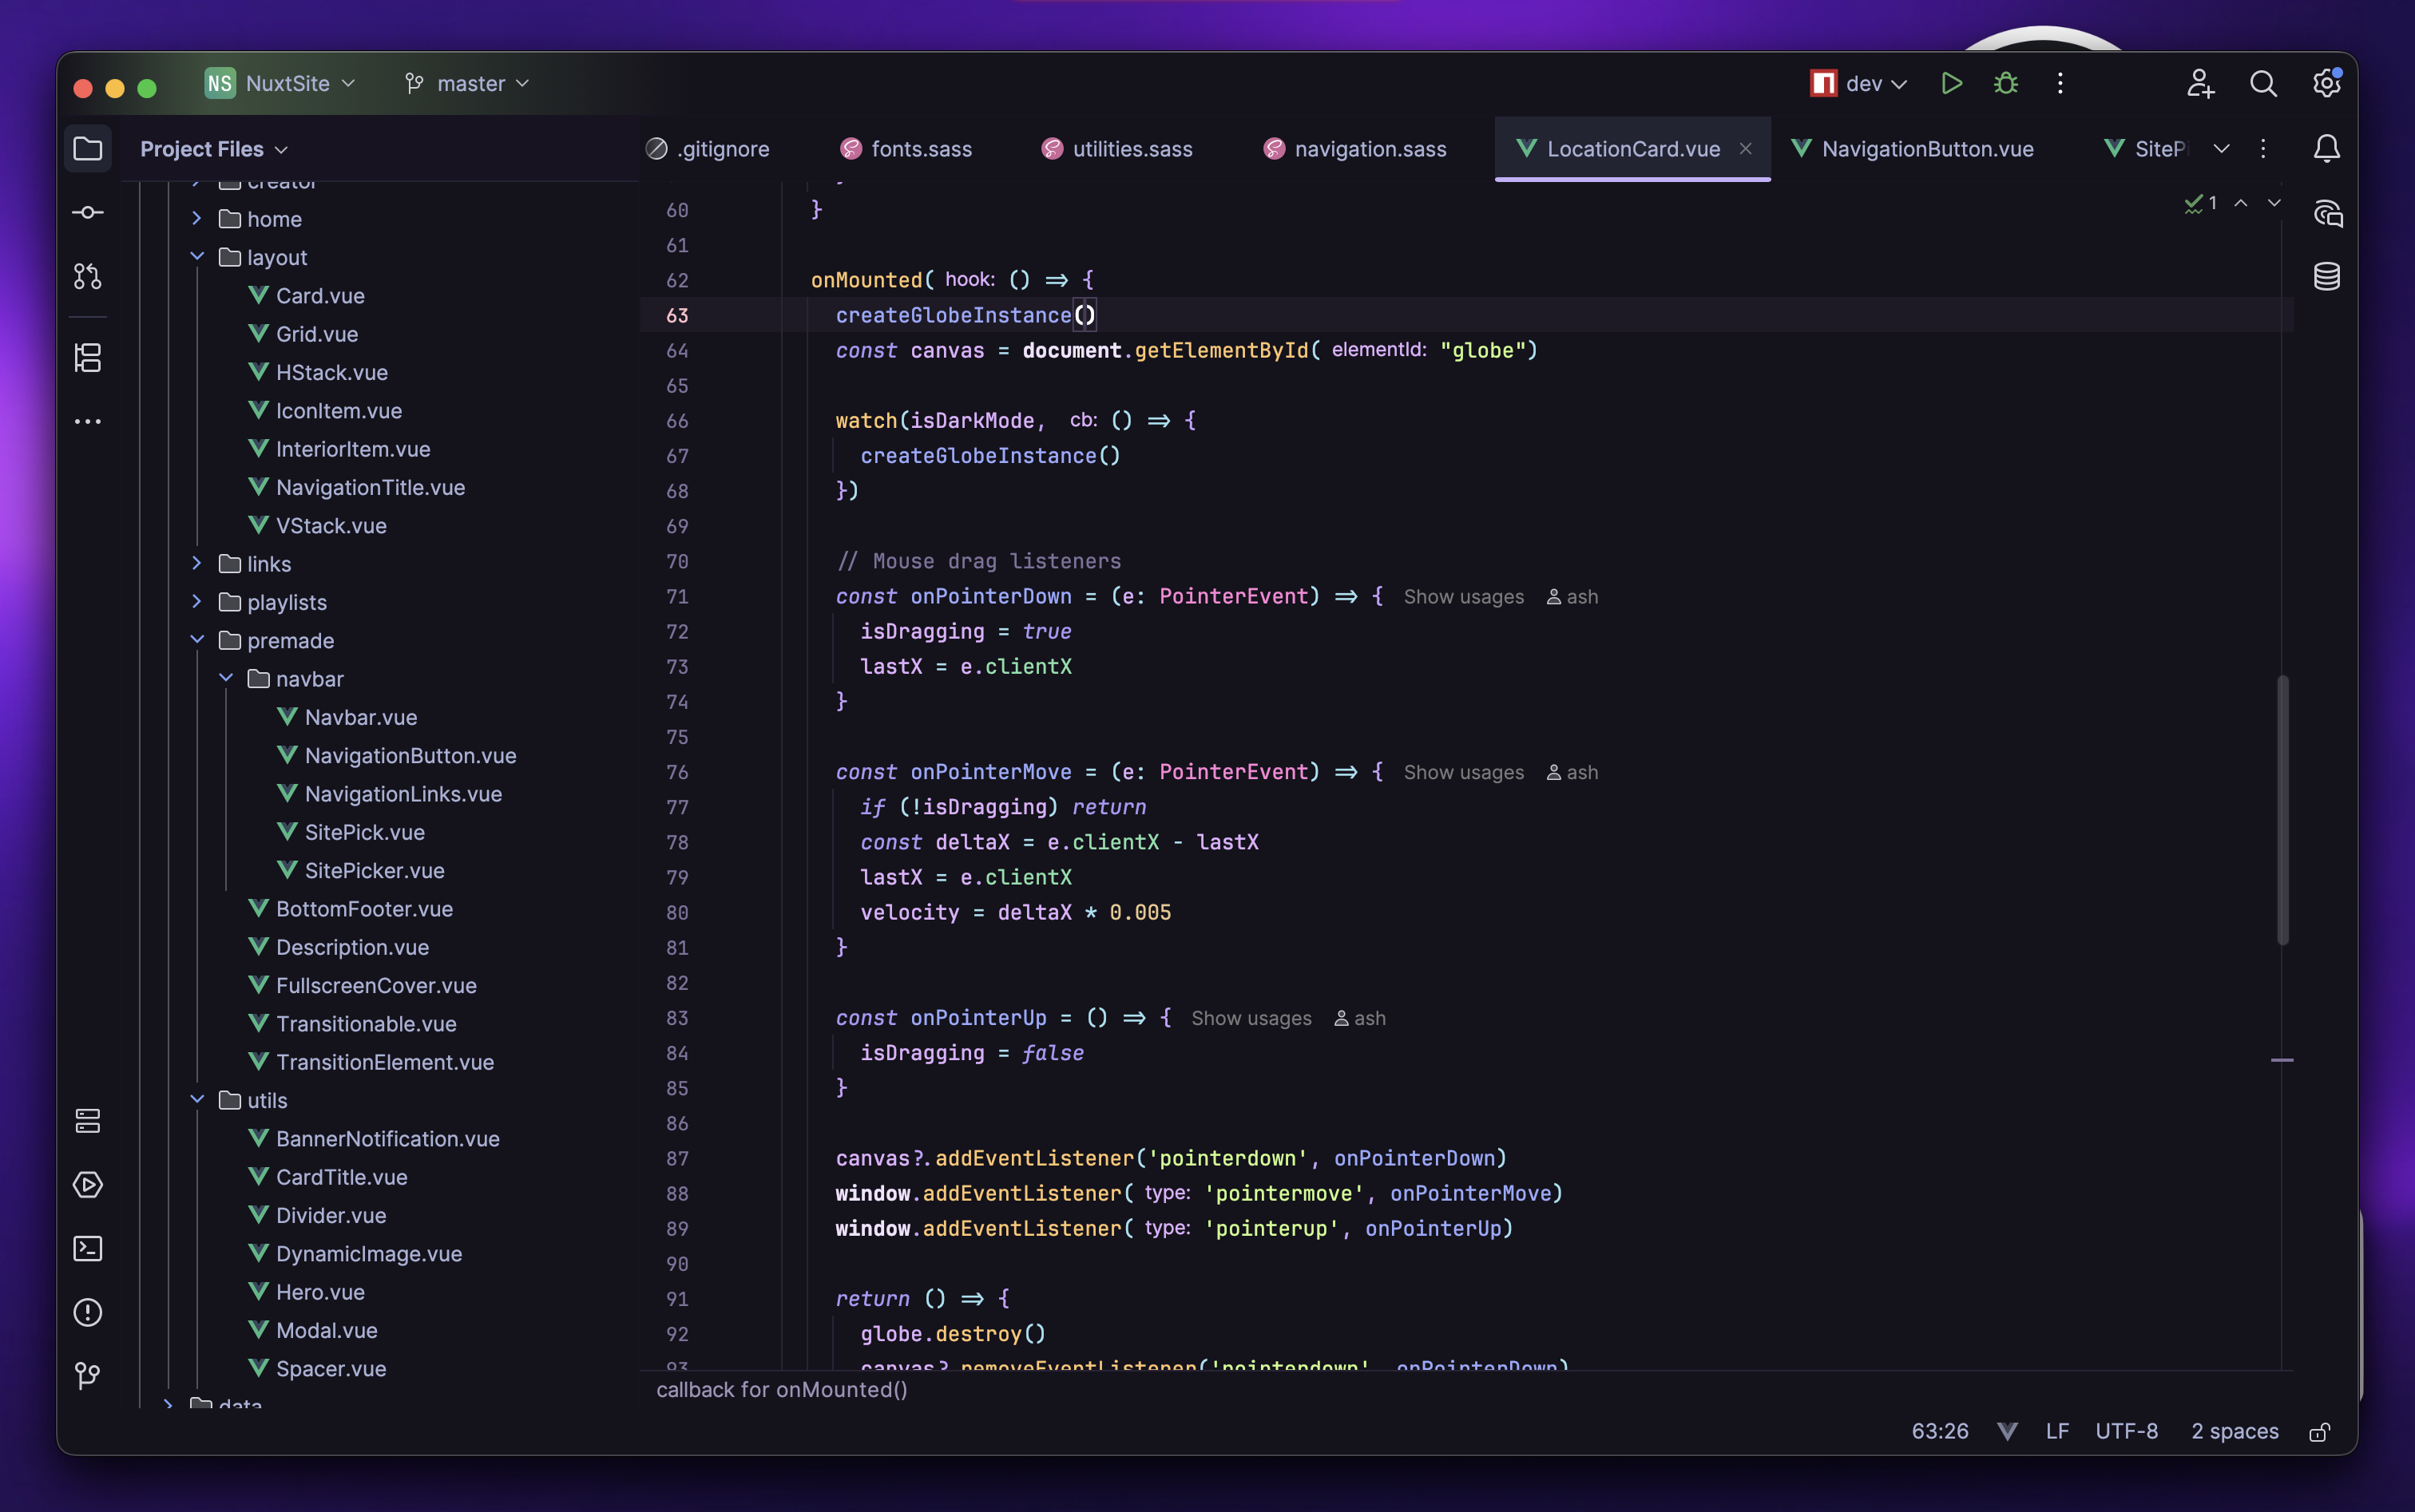The image size is (2415, 1512).
Task: Collapse the navbar folder
Action: click(226, 678)
